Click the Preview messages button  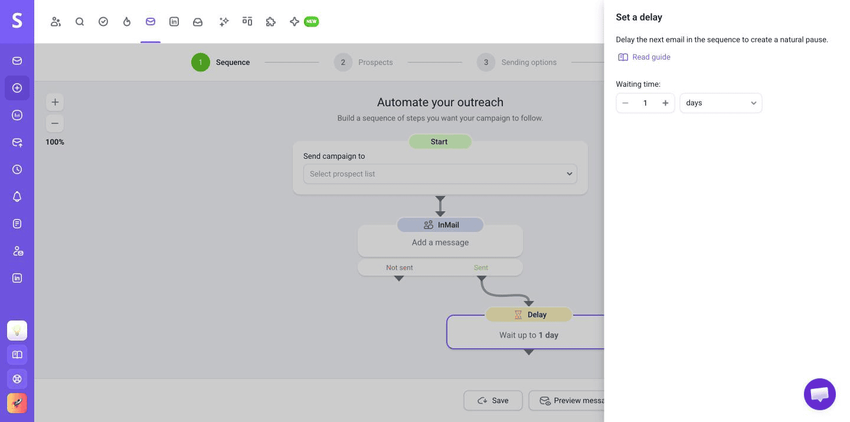pos(567,400)
